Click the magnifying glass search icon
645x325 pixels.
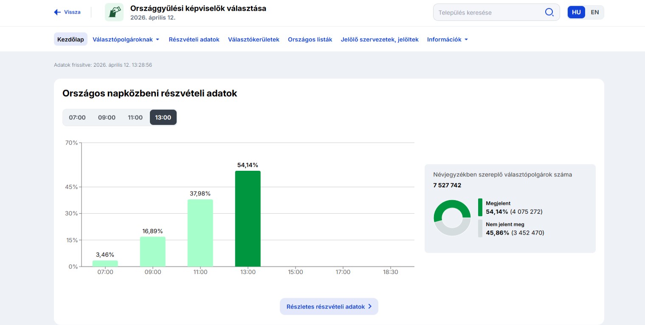[x=549, y=12]
